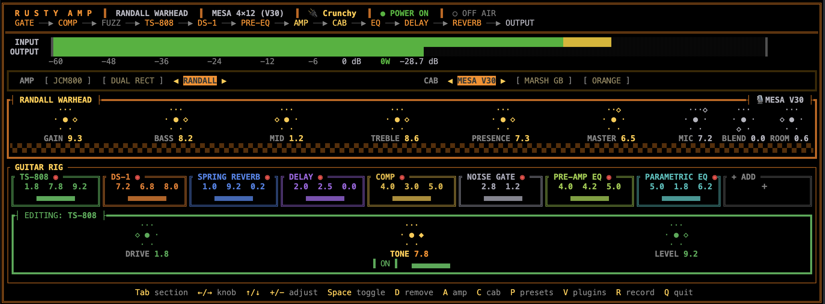Click FUZZ in the signal chain
The width and height of the screenshot is (825, 304).
tap(111, 23)
